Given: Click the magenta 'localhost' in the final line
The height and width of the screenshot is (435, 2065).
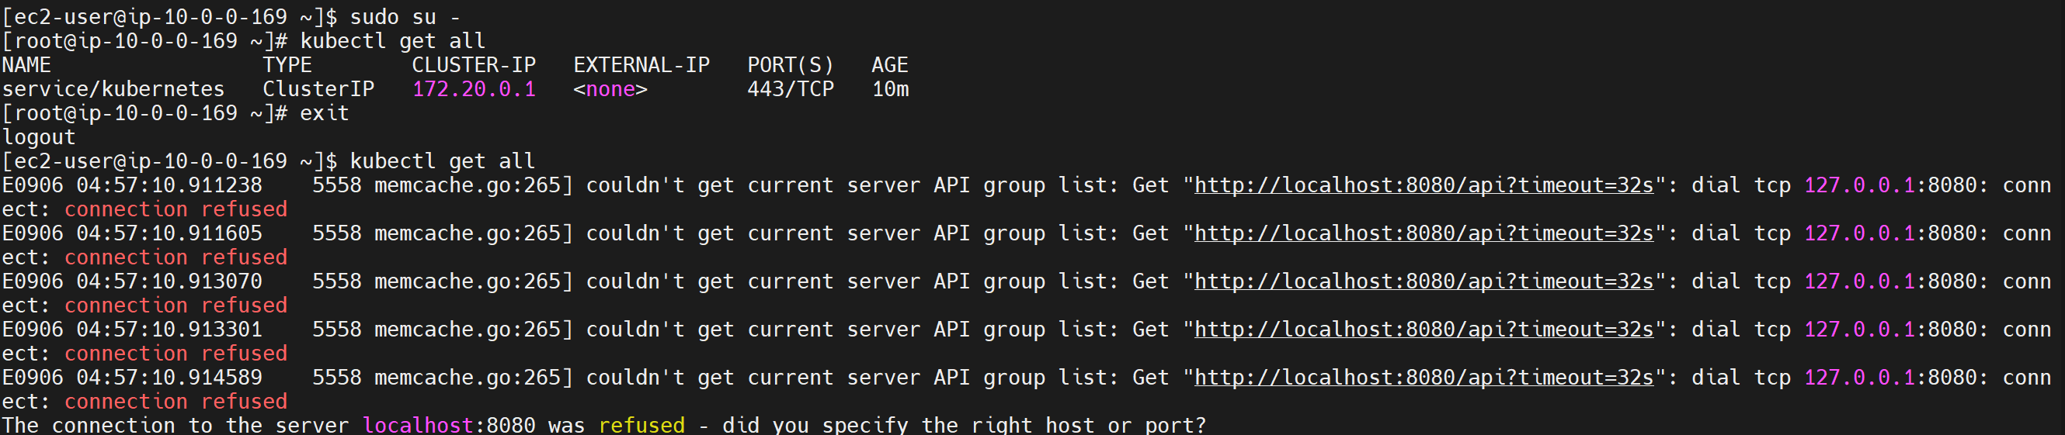Looking at the screenshot, I should 418,425.
